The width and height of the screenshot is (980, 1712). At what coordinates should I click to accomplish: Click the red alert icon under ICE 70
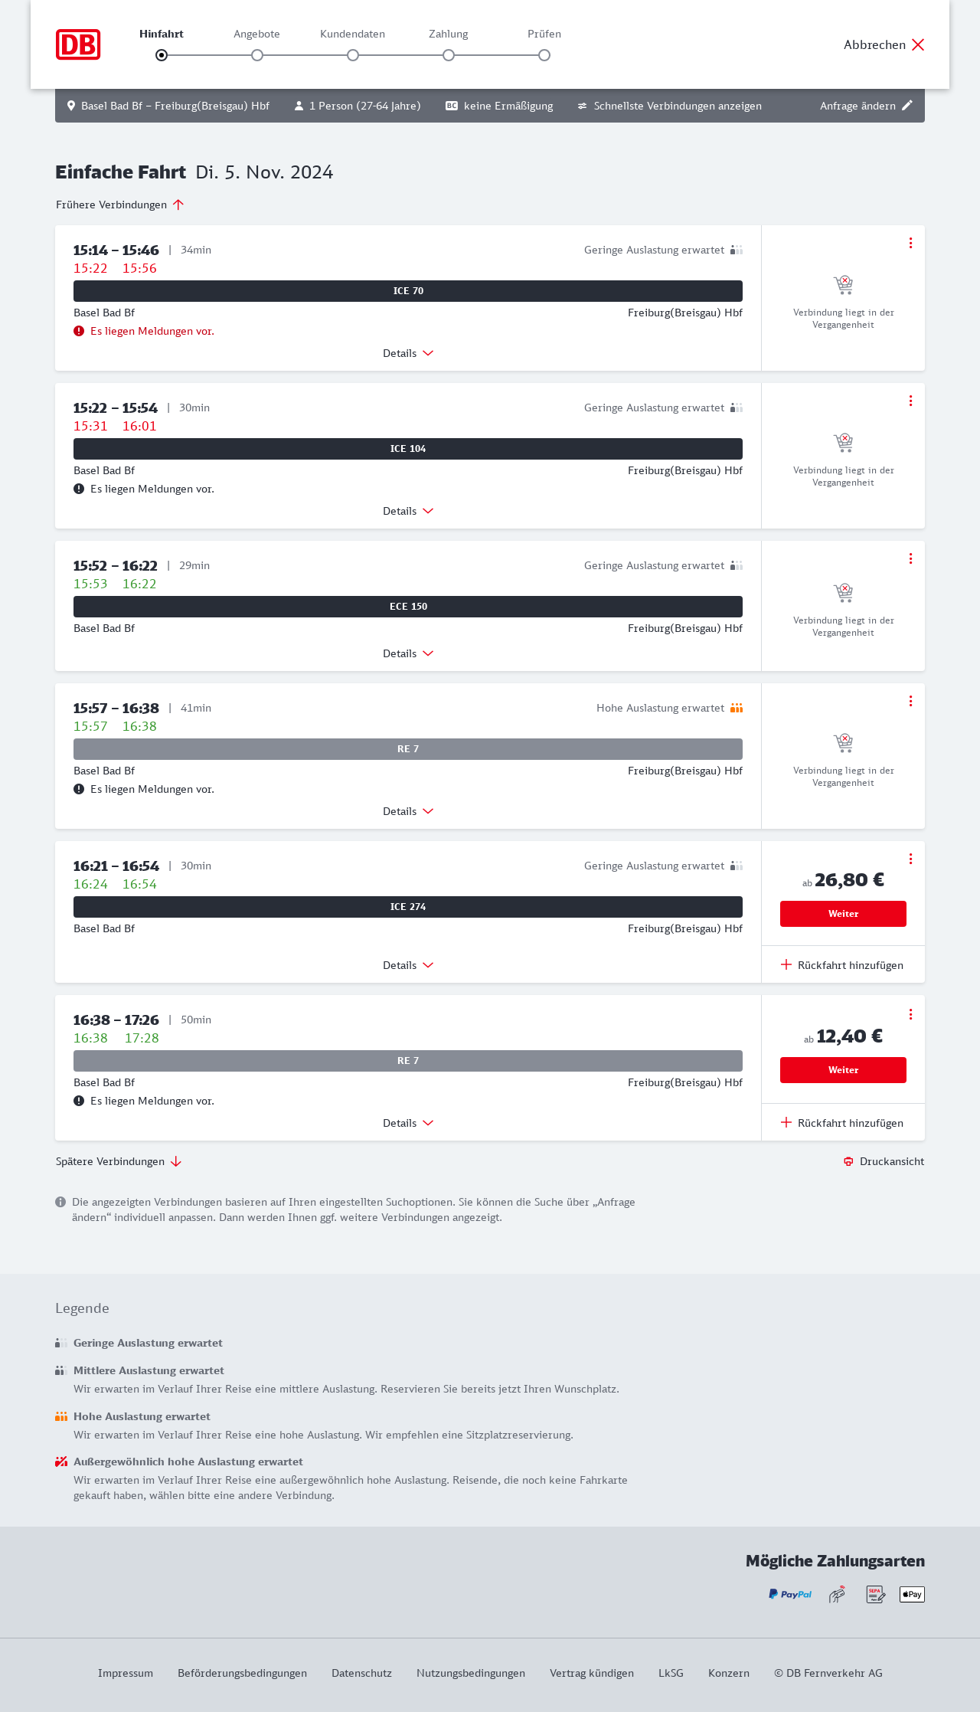[79, 331]
